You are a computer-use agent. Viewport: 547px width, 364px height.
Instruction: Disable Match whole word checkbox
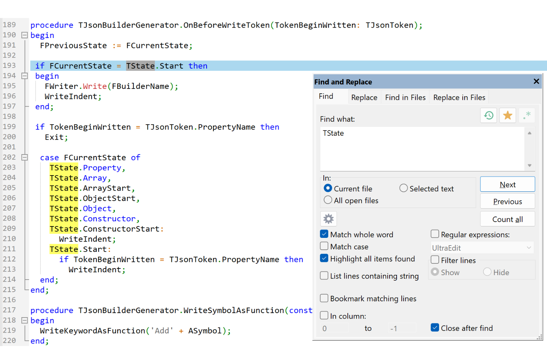pos(324,234)
